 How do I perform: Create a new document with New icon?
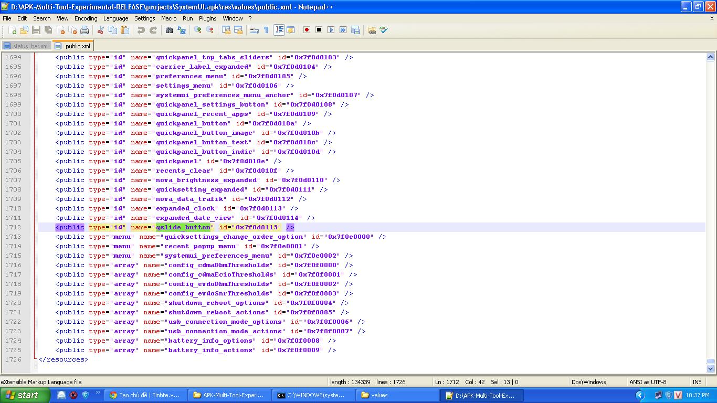point(12,30)
